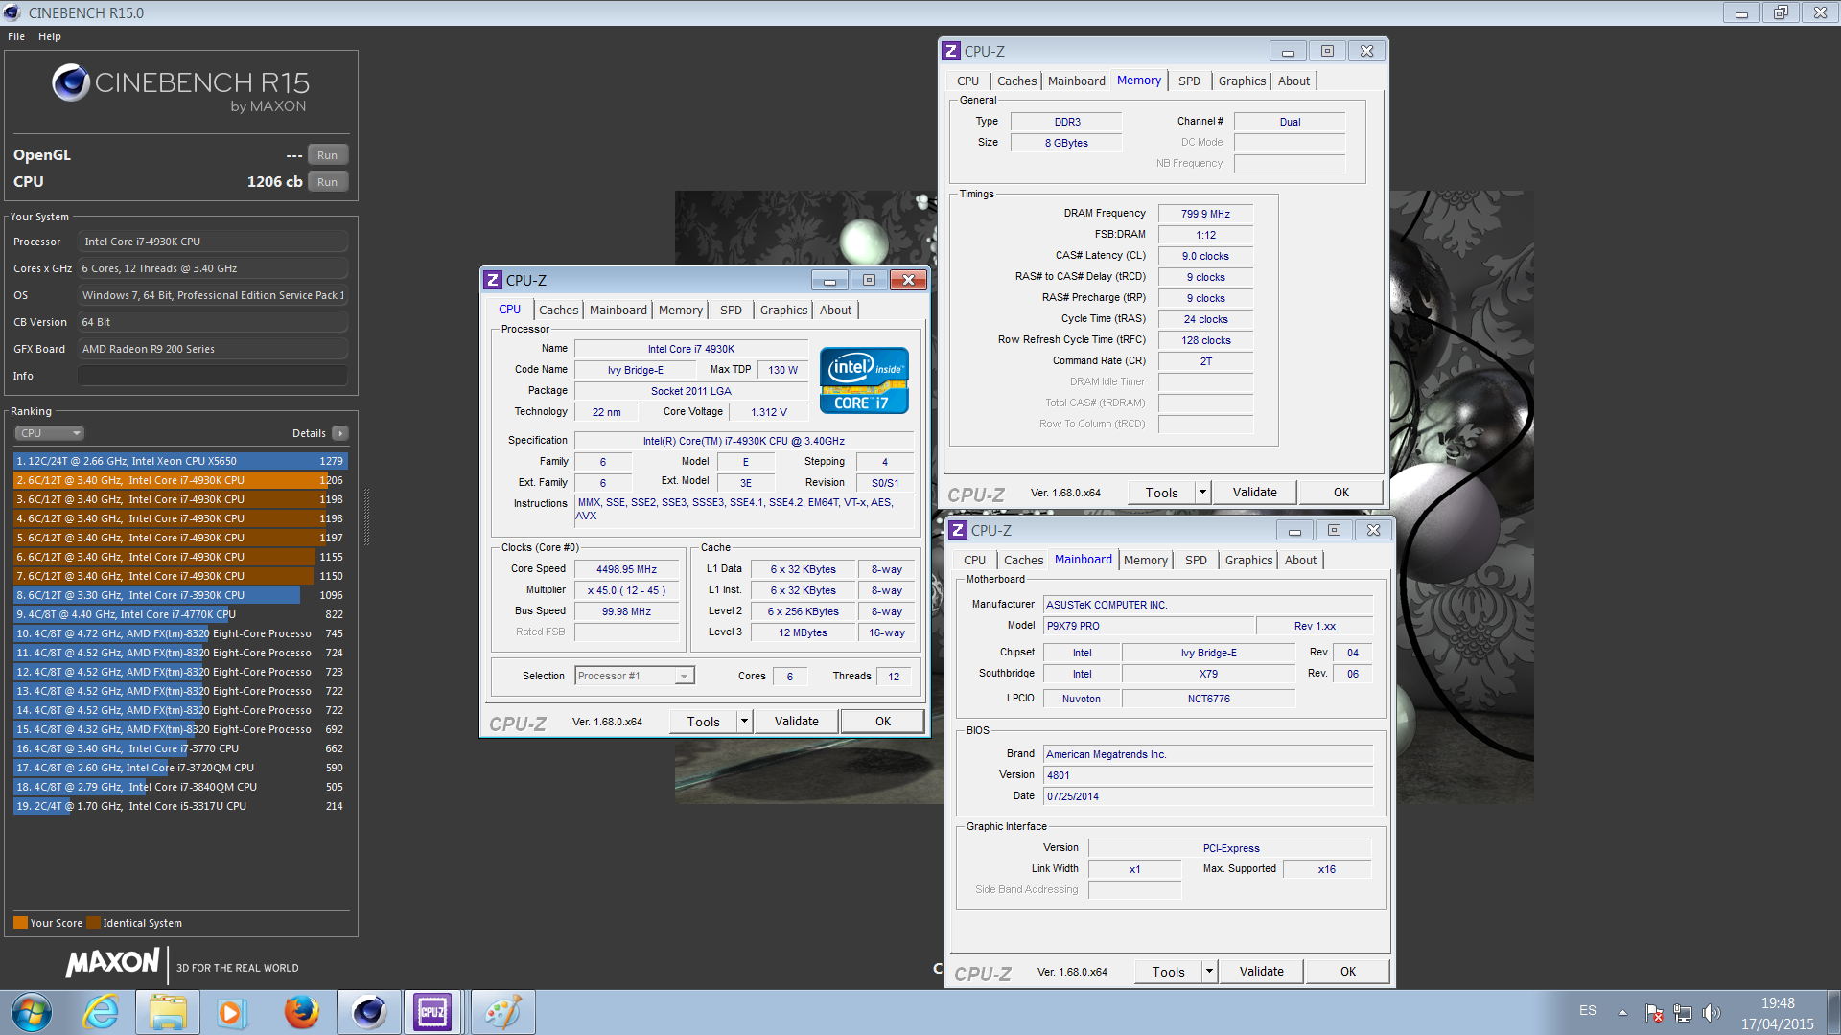Image resolution: width=1841 pixels, height=1035 pixels.
Task: Open Firefox from the taskbar
Action: pyautogui.click(x=301, y=1012)
